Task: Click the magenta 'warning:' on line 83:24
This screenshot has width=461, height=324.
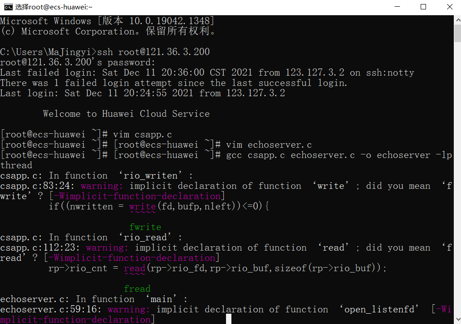Action: (x=102, y=186)
